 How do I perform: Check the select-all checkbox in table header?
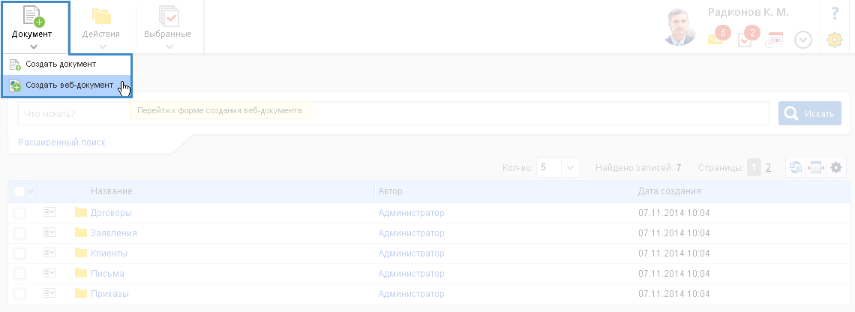pyautogui.click(x=19, y=191)
